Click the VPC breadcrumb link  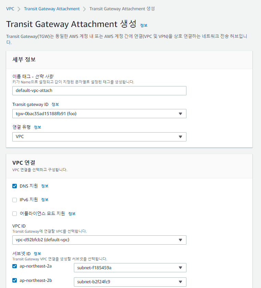(x=10, y=9)
